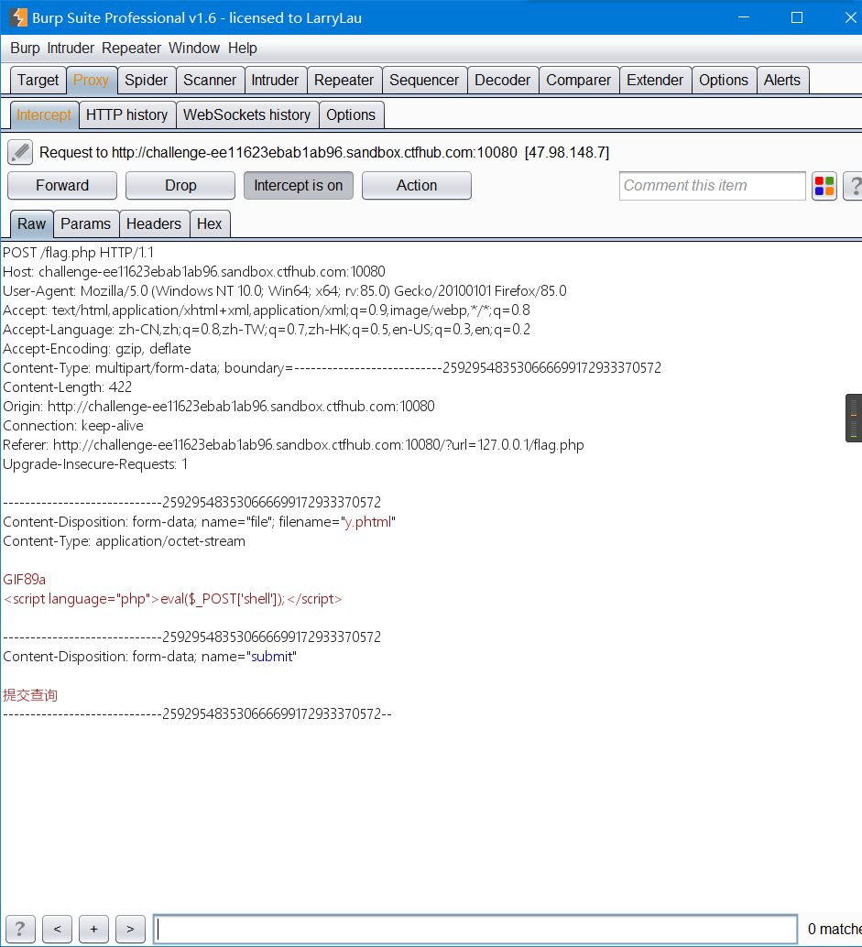Open the HTTP history sub-tab
The width and height of the screenshot is (862, 947).
click(x=126, y=114)
